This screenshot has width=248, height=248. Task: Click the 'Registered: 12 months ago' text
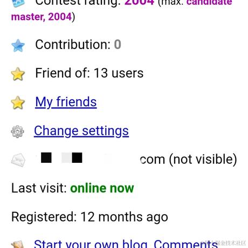pos(89,217)
